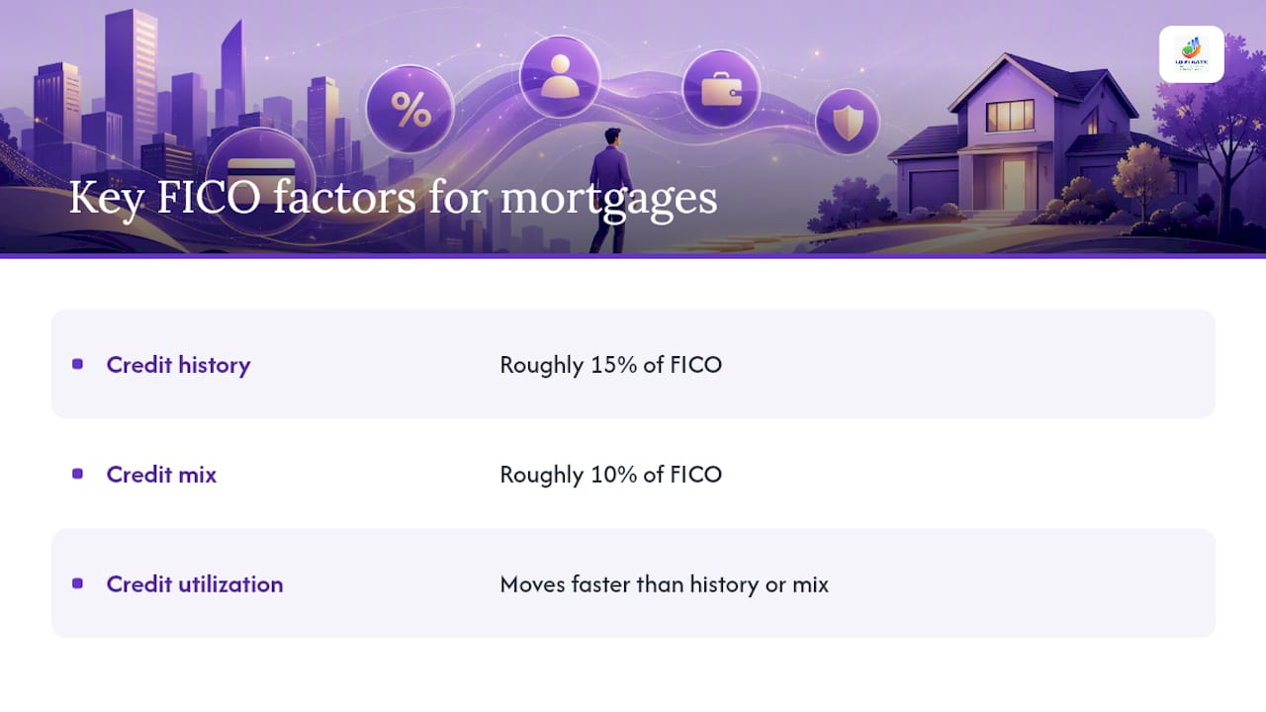Click the company logo in top-right corner

pos(1191,53)
